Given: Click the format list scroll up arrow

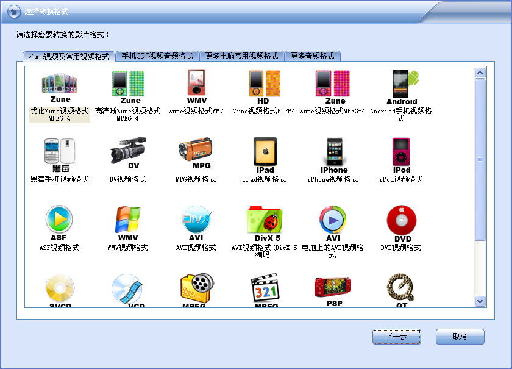Looking at the screenshot, I should (x=480, y=73).
